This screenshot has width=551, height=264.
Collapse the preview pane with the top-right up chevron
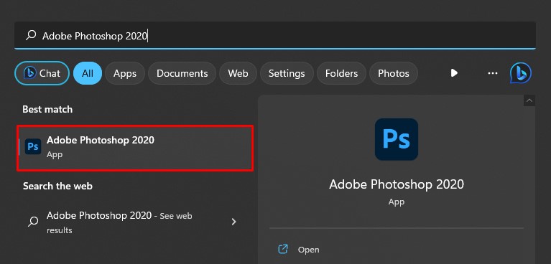tap(529, 100)
